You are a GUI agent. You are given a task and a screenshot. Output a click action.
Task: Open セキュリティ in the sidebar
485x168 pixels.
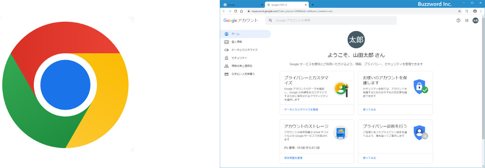coord(246,58)
